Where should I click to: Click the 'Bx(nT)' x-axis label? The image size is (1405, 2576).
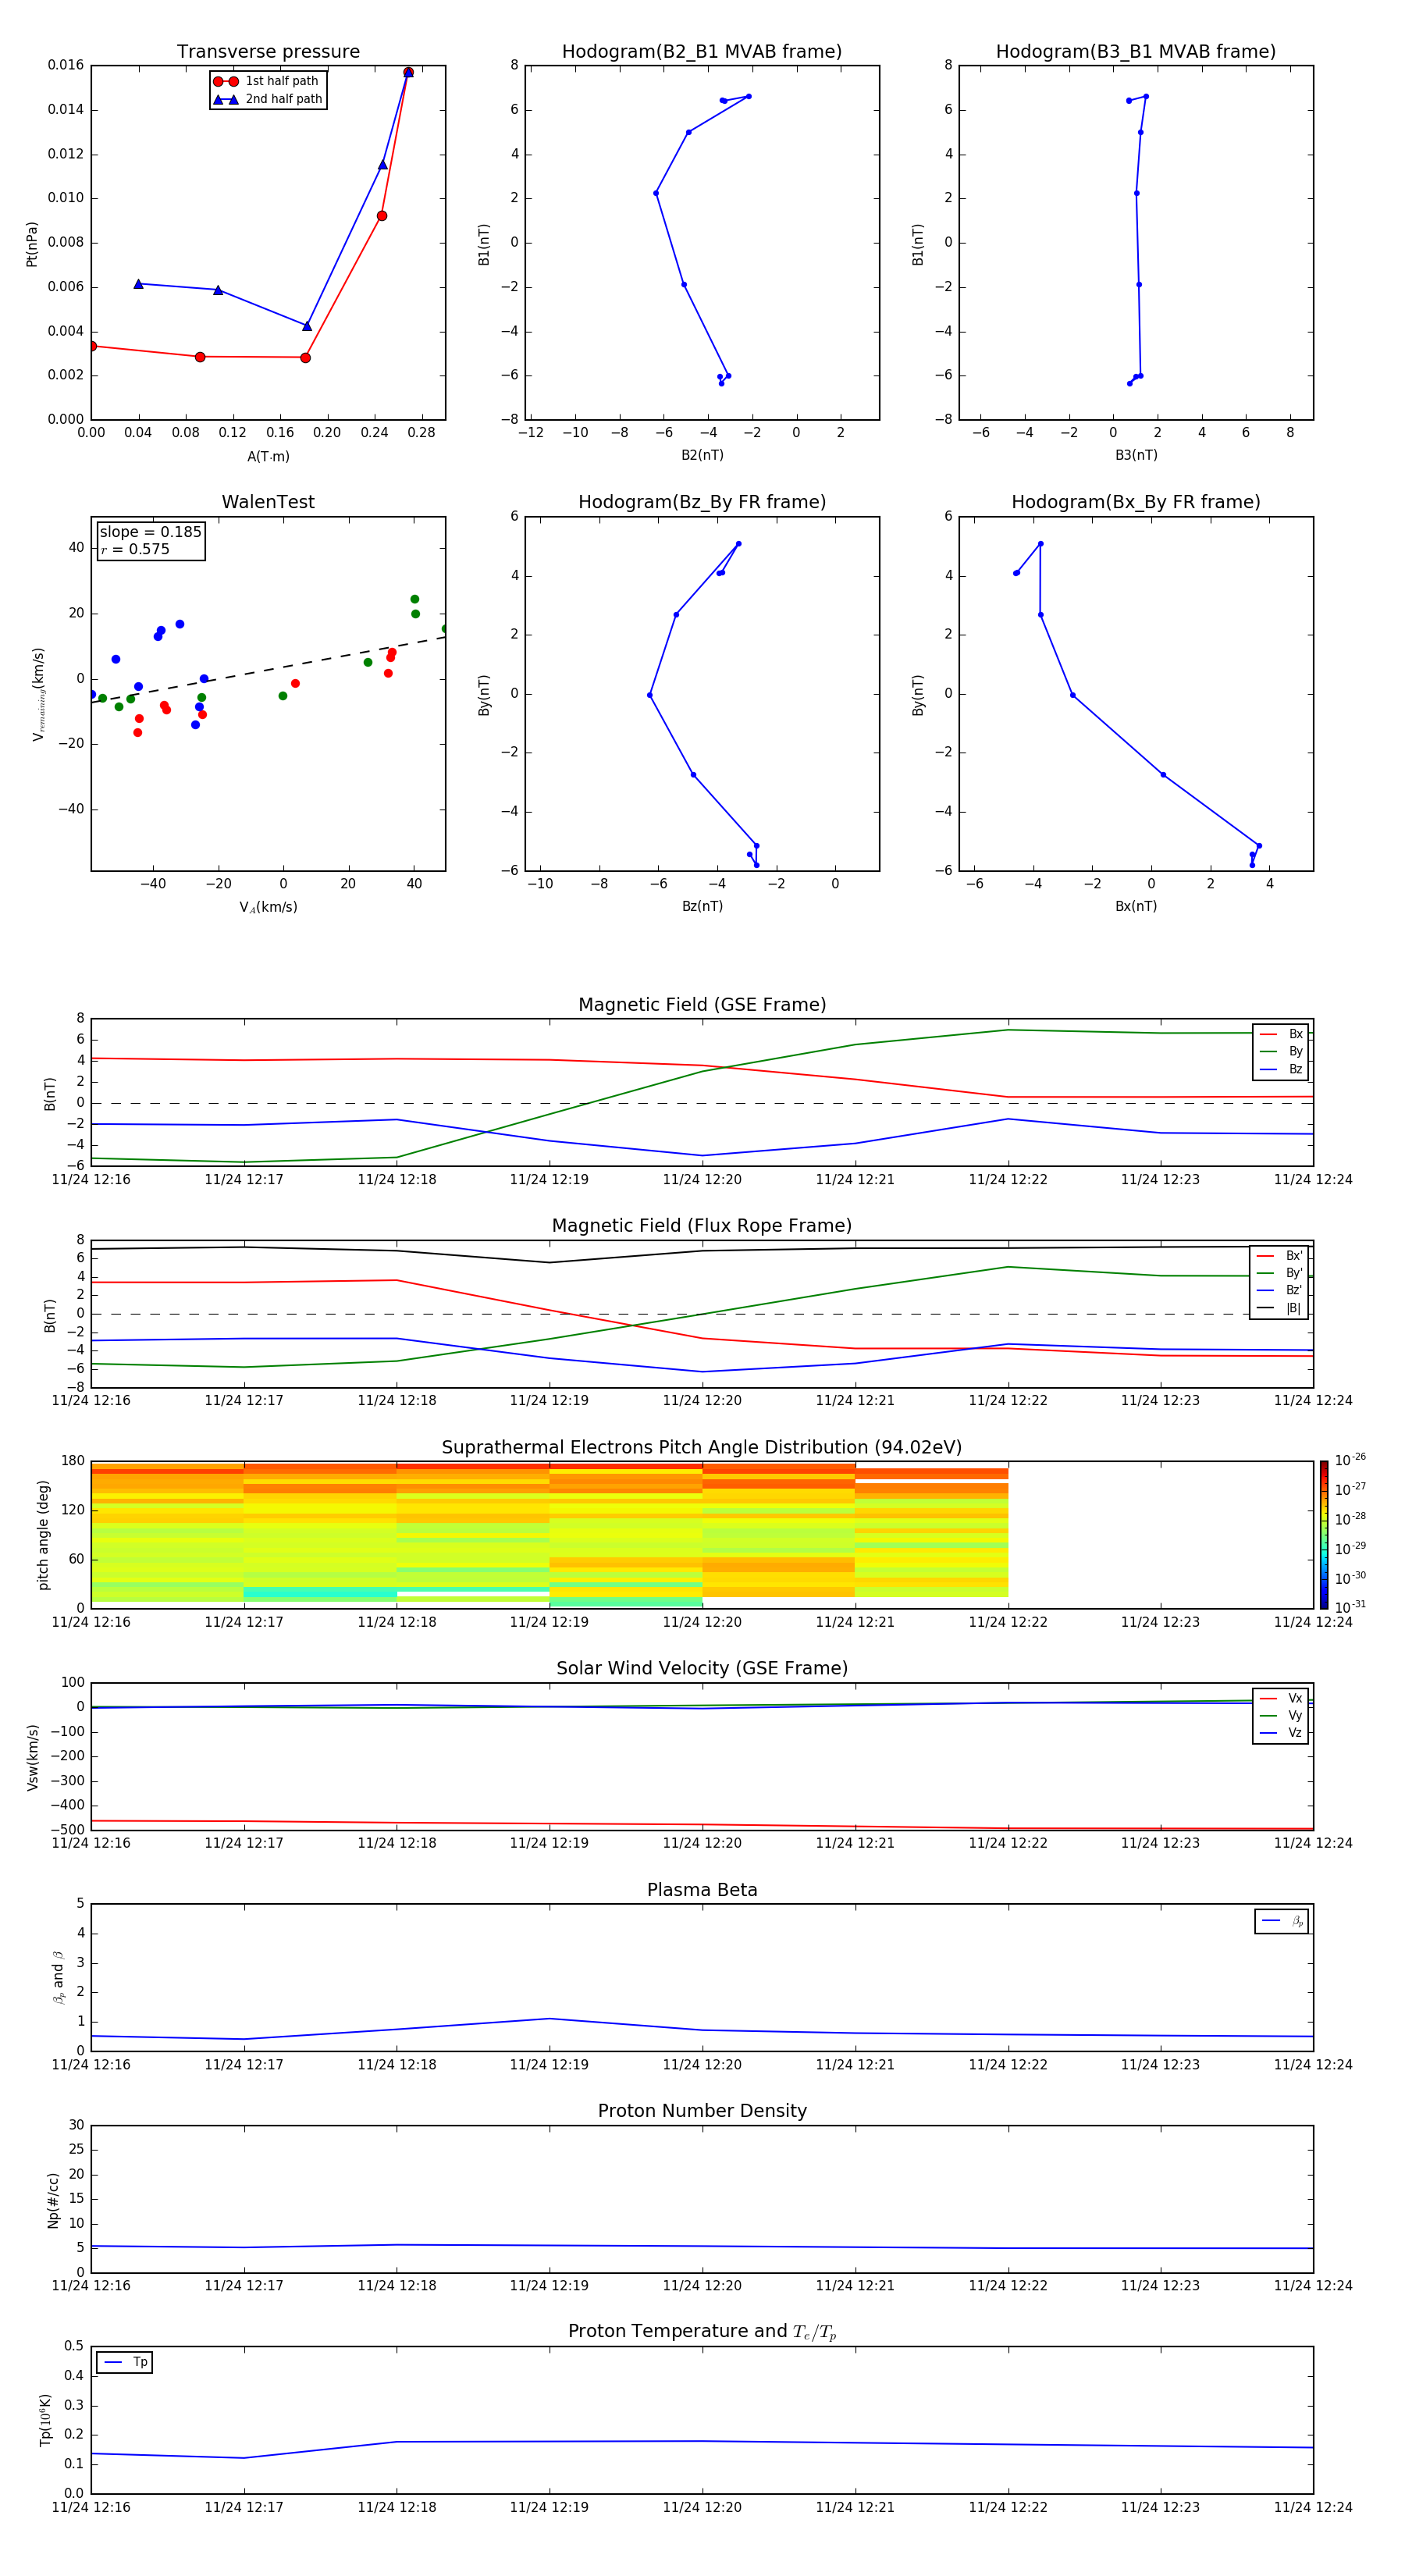[x=1136, y=906]
